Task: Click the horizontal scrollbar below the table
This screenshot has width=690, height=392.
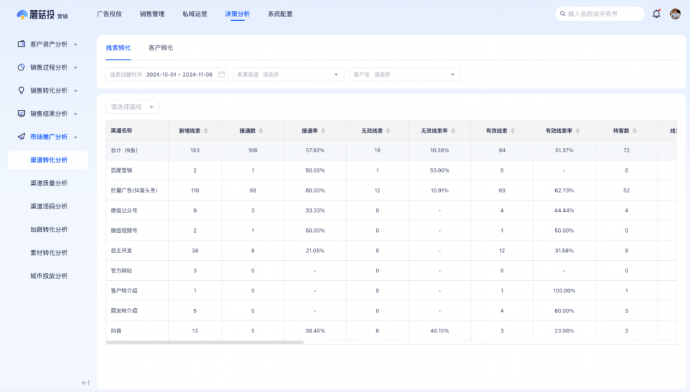Action: pos(204,343)
